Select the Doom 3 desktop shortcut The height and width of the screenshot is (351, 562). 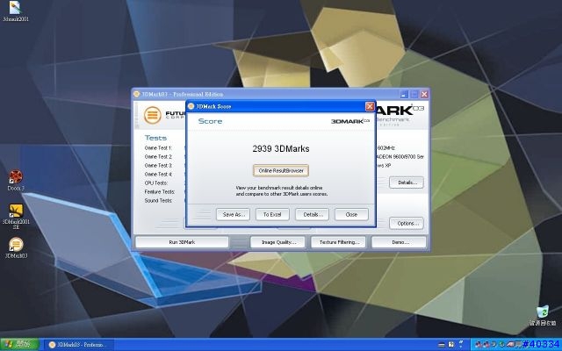tap(16, 180)
